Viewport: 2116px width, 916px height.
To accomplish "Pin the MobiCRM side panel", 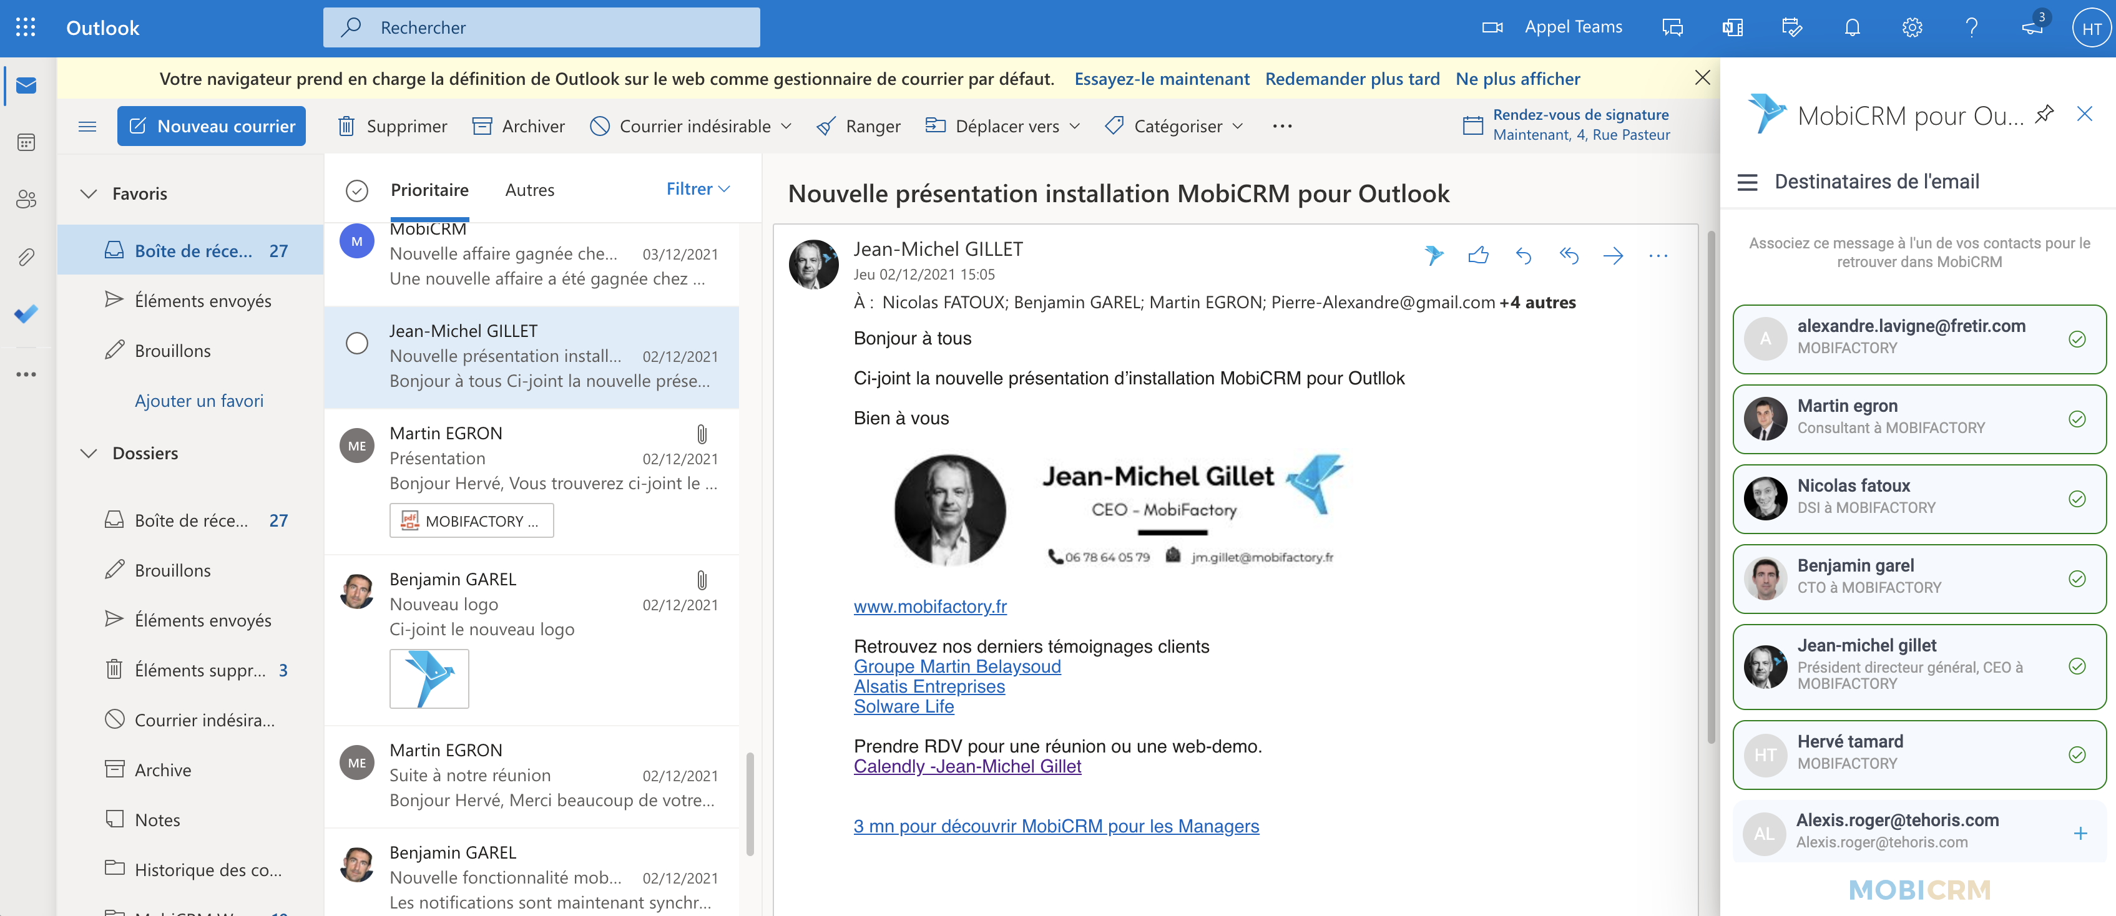I will pyautogui.click(x=2044, y=114).
